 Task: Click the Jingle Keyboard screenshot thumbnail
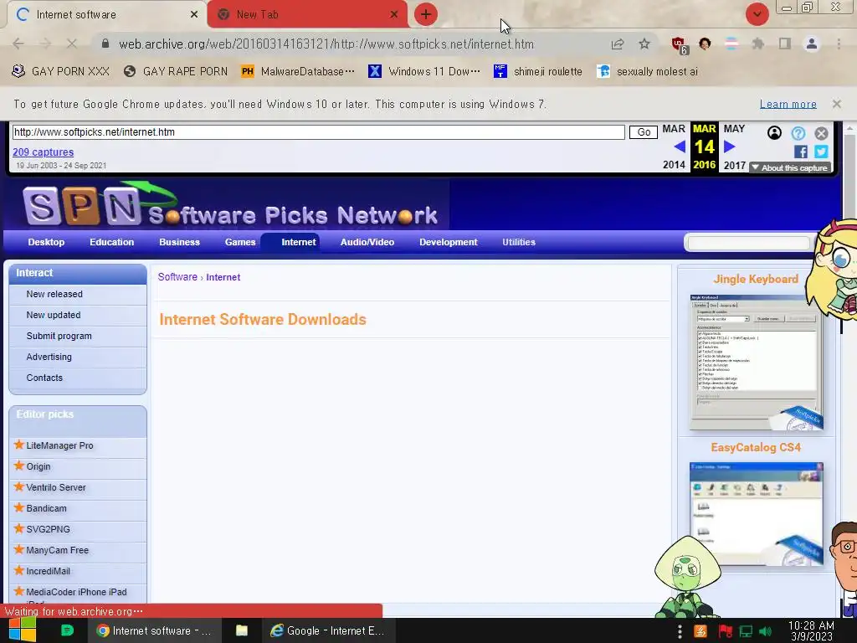click(x=756, y=363)
